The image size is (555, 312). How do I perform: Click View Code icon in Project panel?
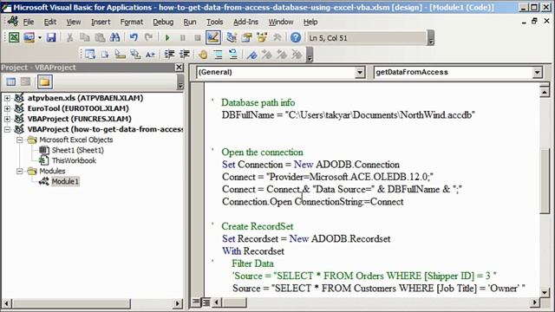click(x=11, y=82)
